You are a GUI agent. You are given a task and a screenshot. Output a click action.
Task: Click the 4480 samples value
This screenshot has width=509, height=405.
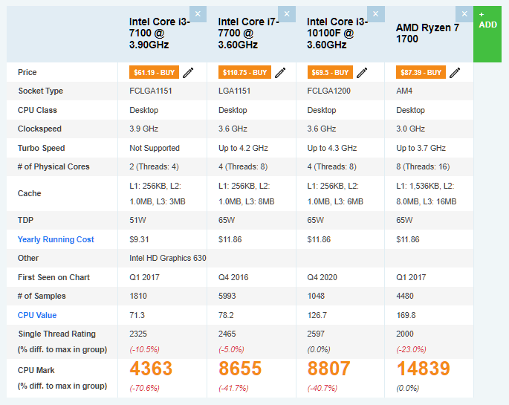click(x=405, y=296)
